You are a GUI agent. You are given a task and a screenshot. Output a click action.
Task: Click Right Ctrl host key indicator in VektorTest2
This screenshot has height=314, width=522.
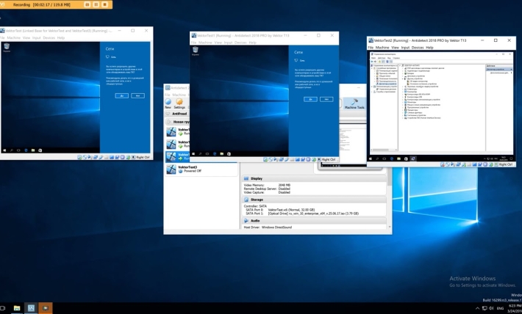[506, 164]
